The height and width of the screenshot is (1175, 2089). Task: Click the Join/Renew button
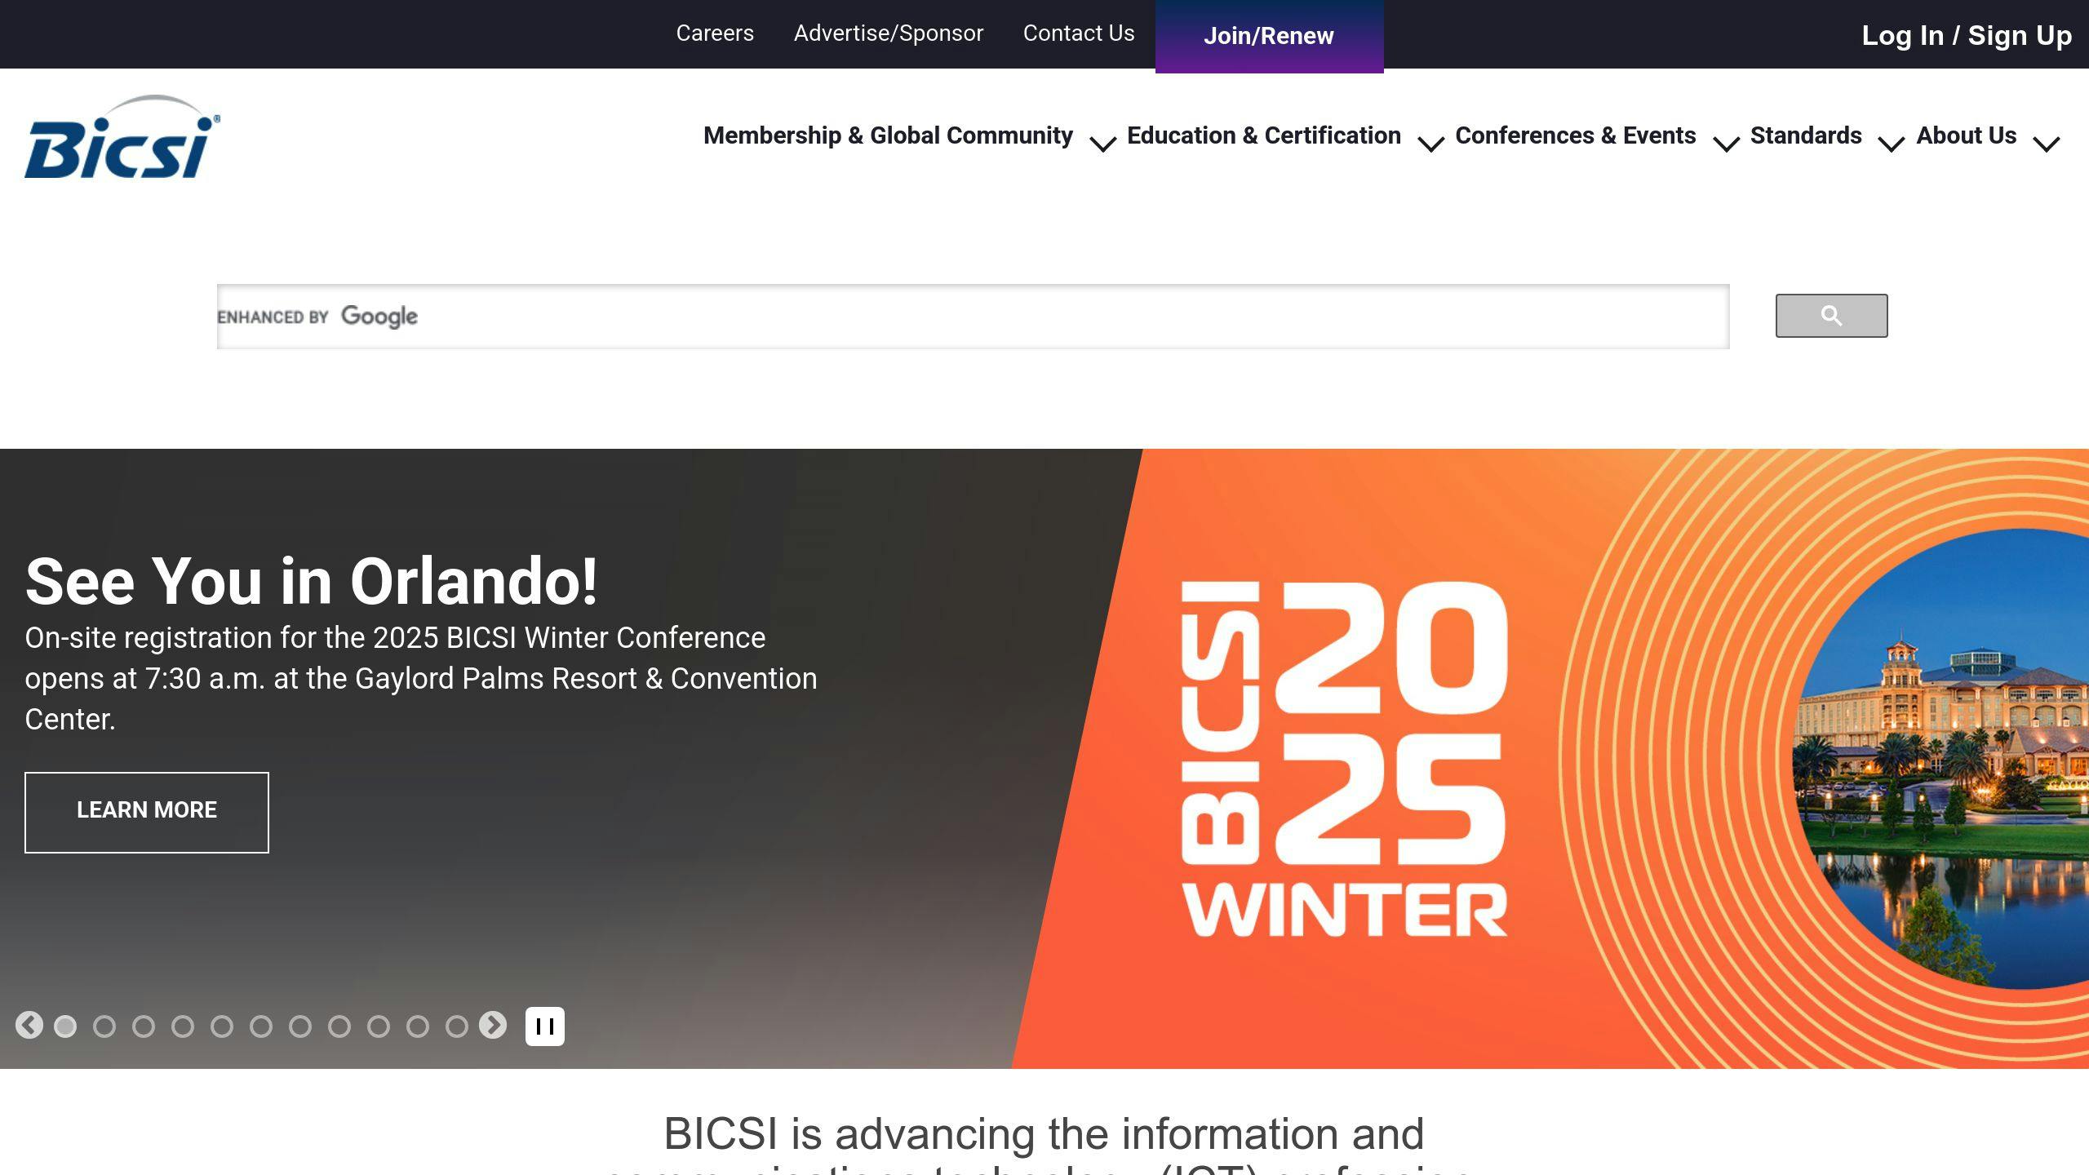[1269, 36]
